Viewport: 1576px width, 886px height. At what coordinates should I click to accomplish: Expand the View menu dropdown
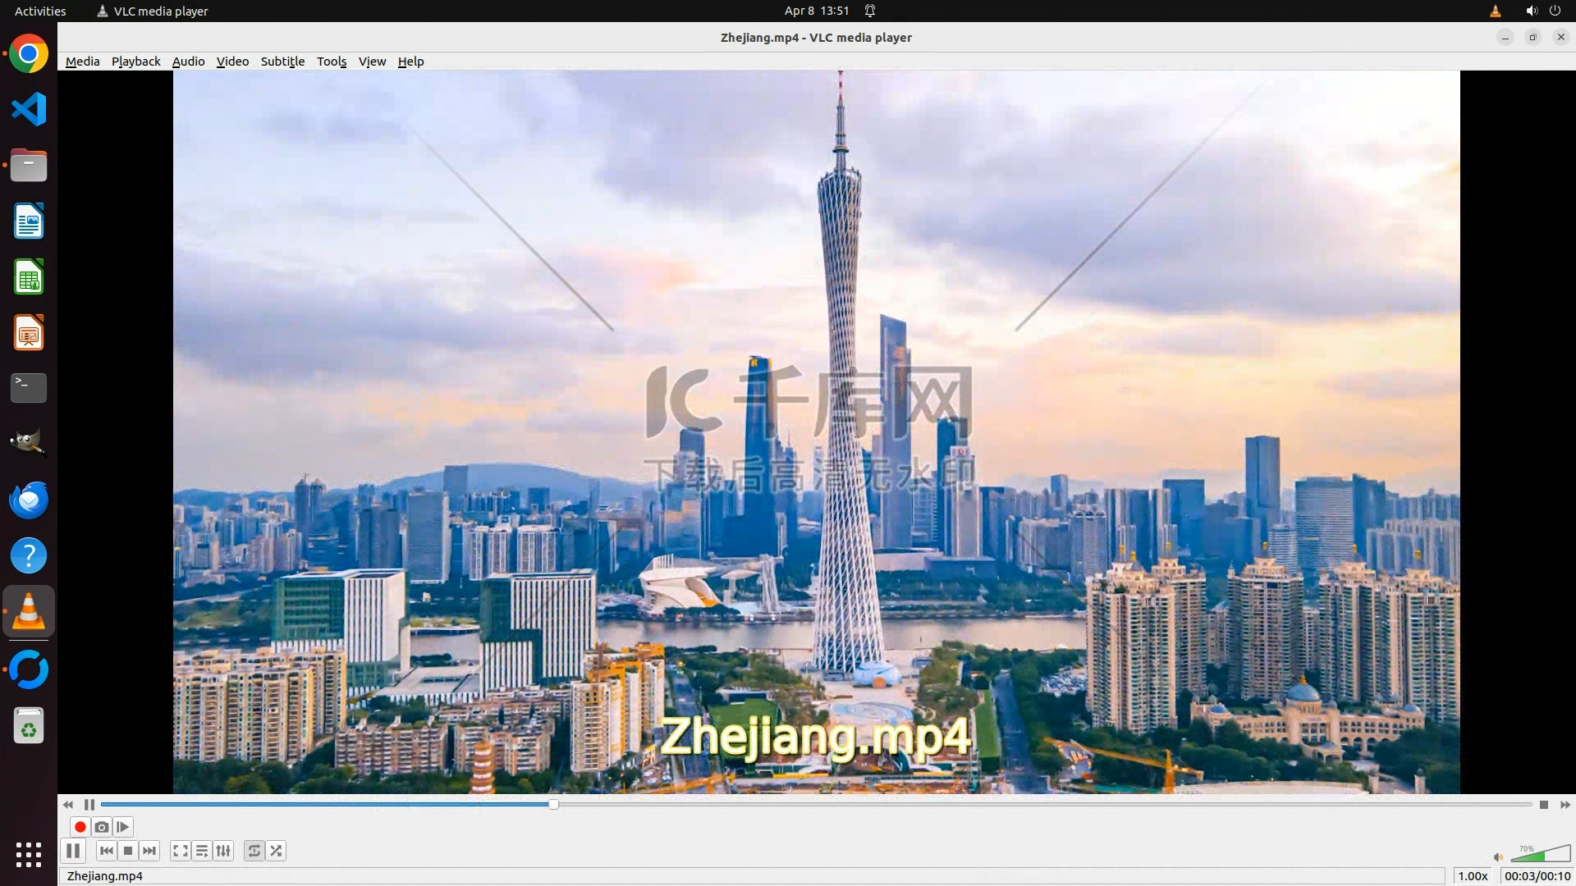372,62
